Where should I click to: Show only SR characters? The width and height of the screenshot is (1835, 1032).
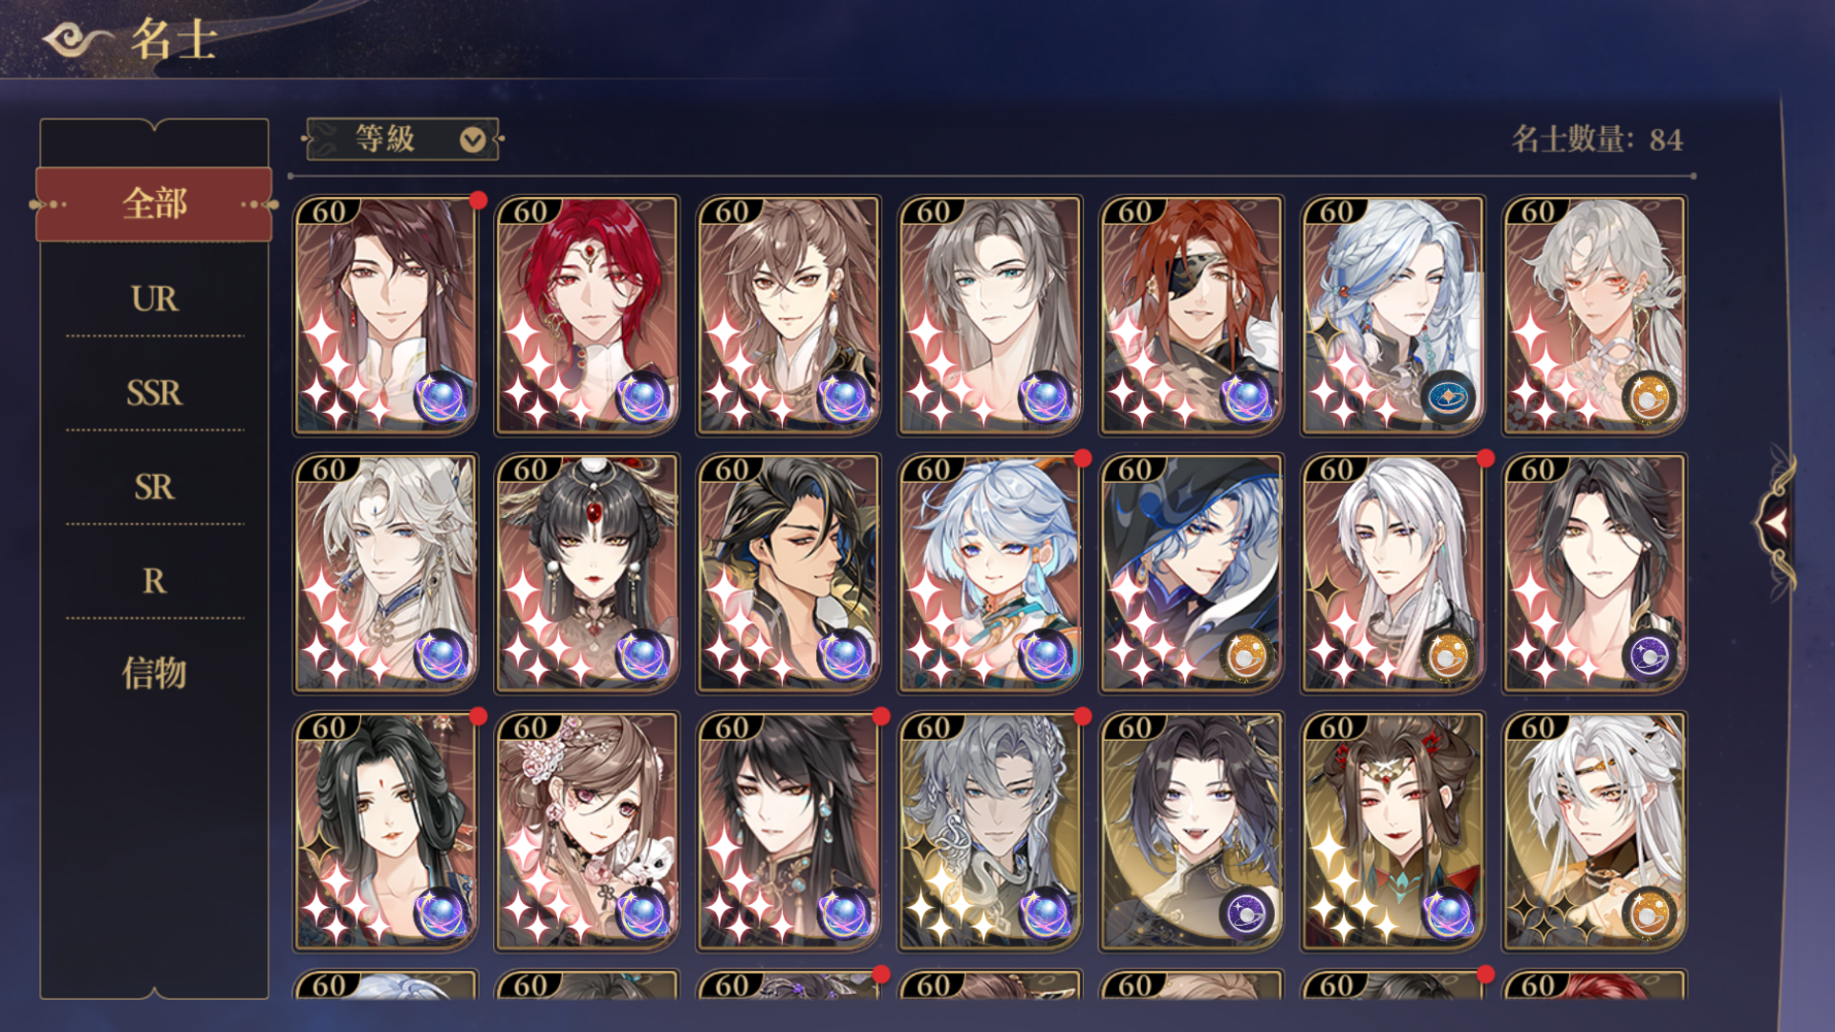tap(154, 487)
